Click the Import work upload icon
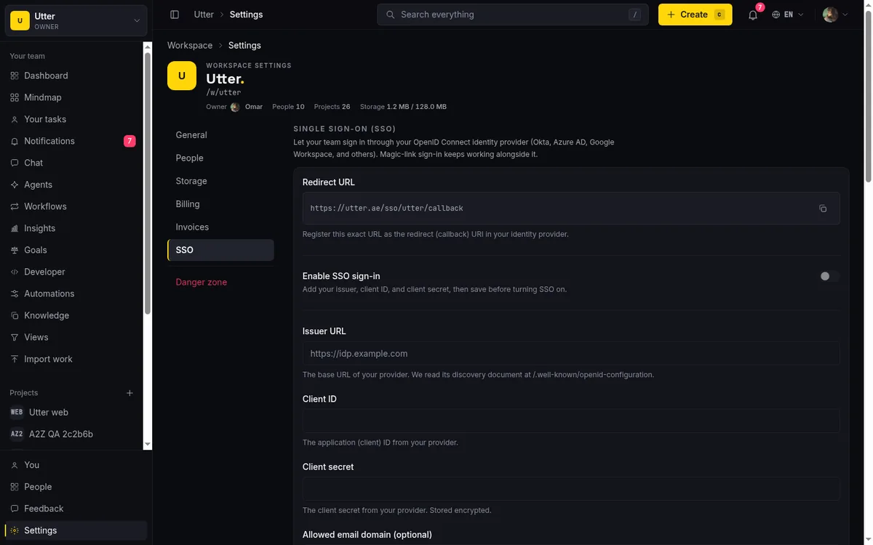The image size is (873, 545). pos(15,359)
